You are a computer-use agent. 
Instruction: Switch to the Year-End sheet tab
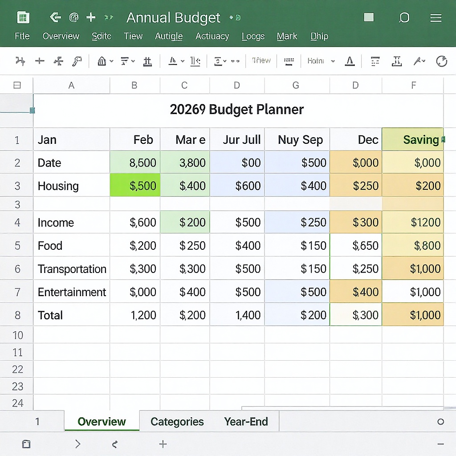coord(246,422)
